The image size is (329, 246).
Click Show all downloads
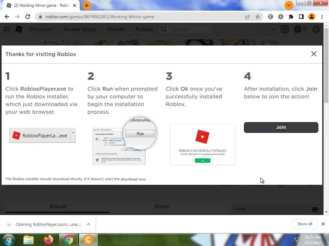305,224
